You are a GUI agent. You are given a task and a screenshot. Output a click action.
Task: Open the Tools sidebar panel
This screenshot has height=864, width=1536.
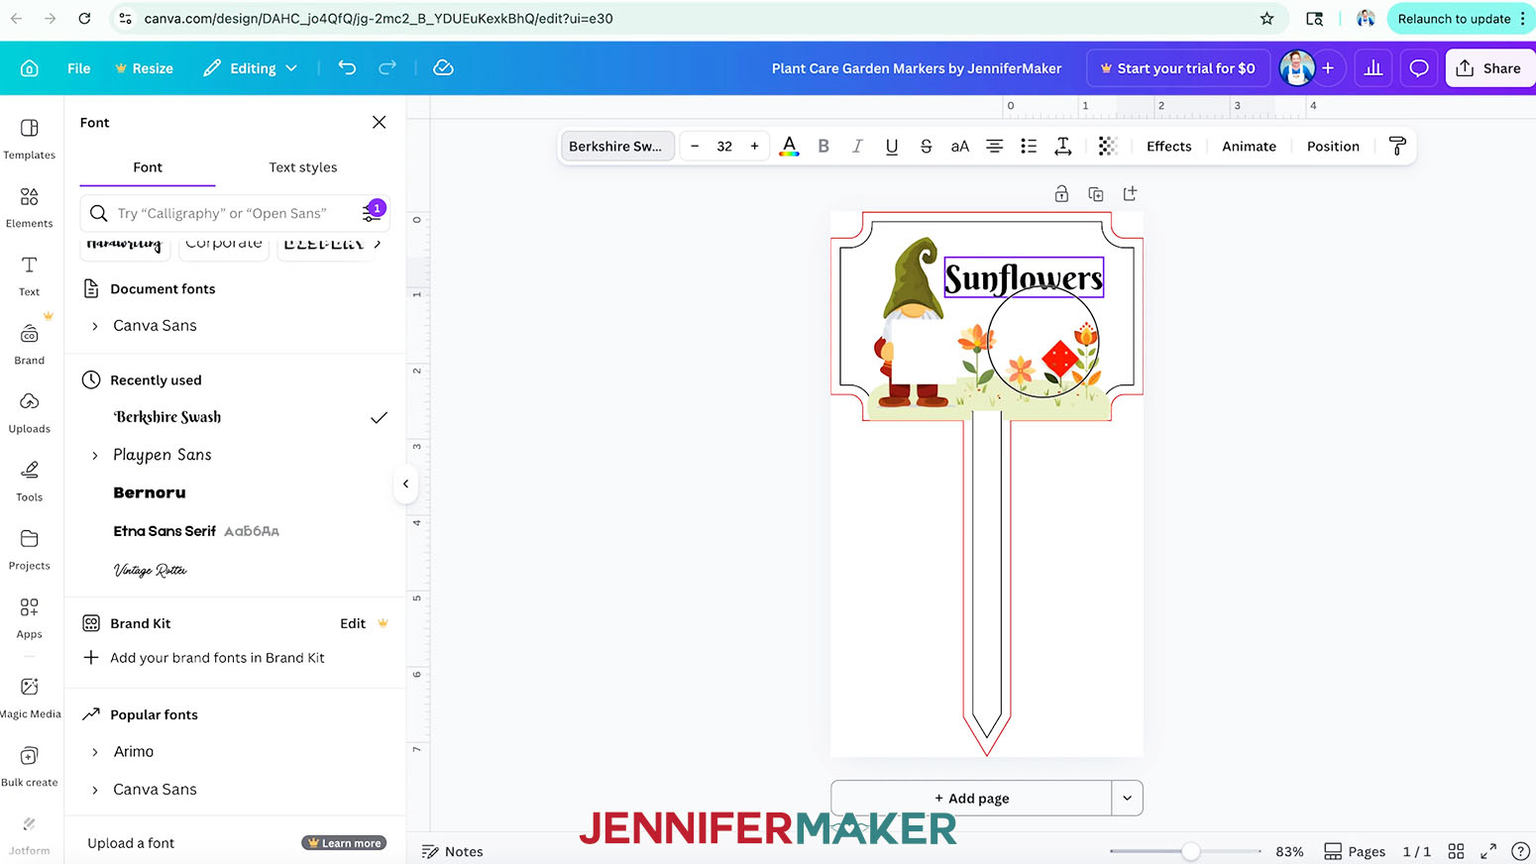click(x=30, y=481)
